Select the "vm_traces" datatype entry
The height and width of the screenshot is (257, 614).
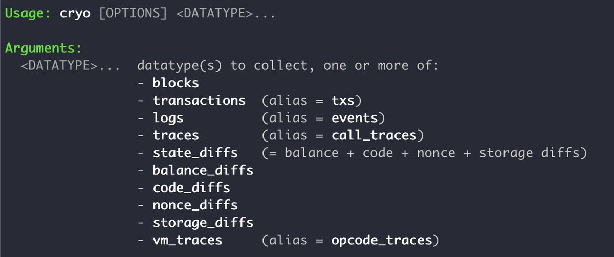pyautogui.click(x=187, y=240)
